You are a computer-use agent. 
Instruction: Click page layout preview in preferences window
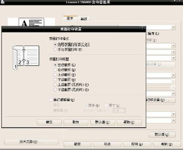(31, 22)
